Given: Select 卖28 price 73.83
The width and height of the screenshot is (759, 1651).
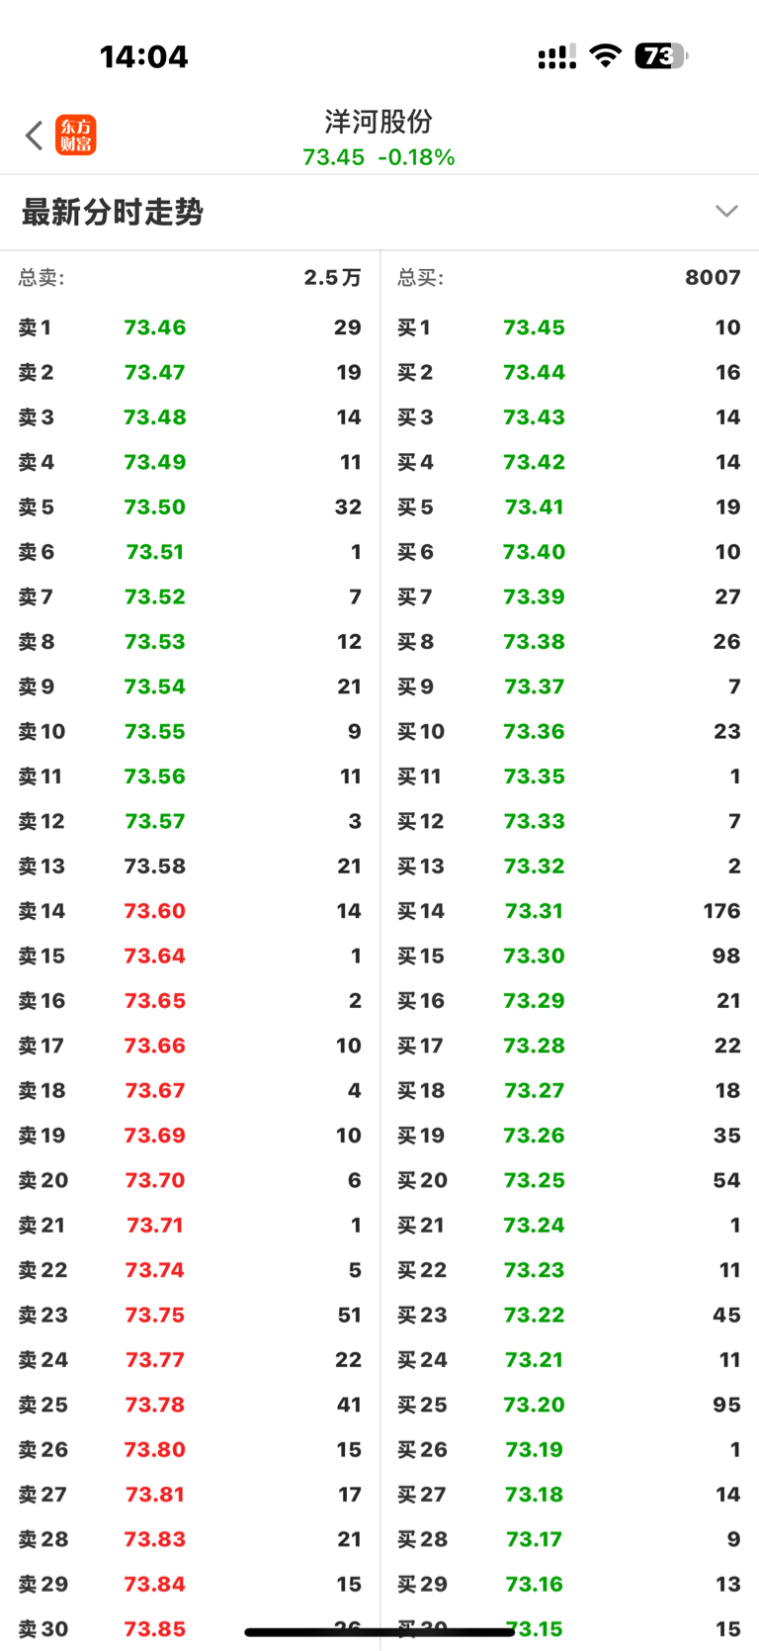Looking at the screenshot, I should pos(155,1539).
